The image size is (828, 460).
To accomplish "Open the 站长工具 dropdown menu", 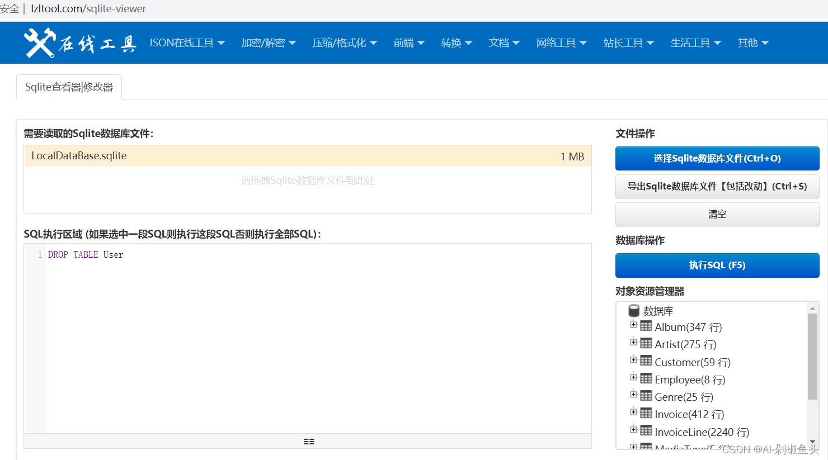I will click(629, 42).
